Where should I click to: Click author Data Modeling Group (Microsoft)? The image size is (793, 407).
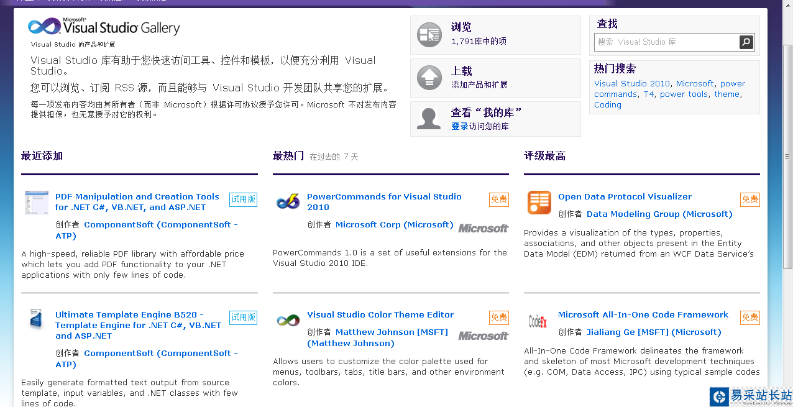(x=659, y=214)
